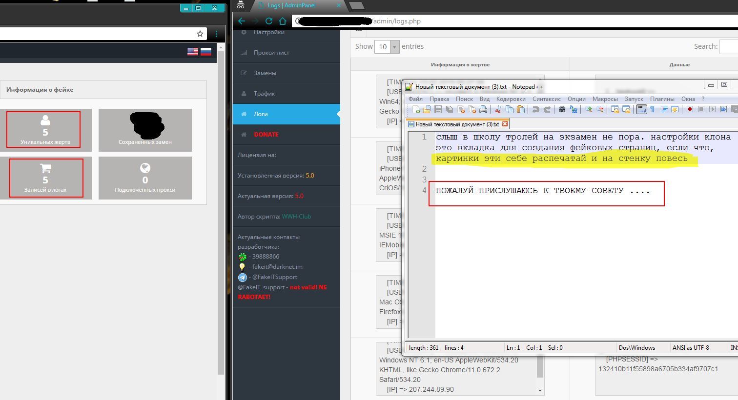The image size is (738, 400).
Task: Open Find with the binoculars icon
Action: point(562,109)
